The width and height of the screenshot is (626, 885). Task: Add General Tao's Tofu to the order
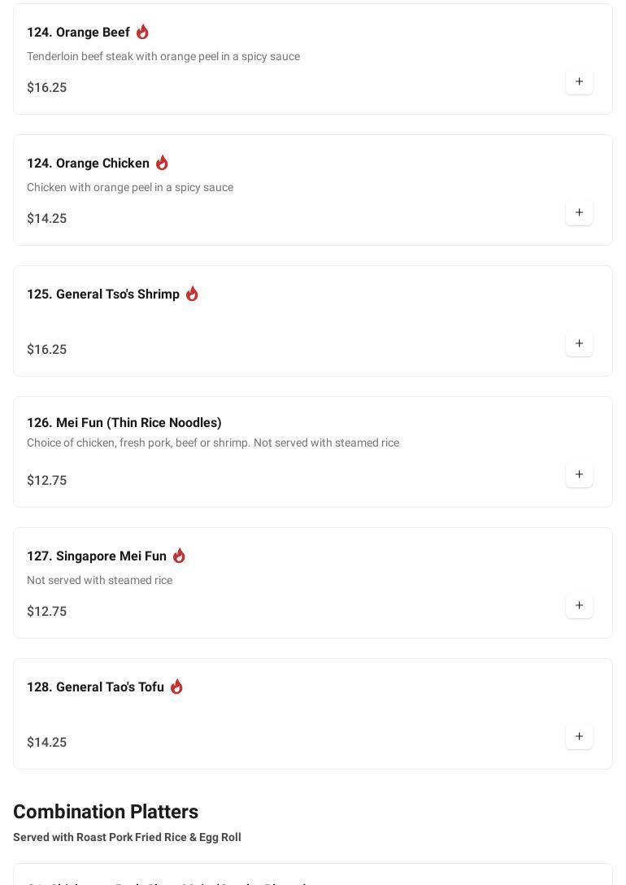(x=579, y=736)
